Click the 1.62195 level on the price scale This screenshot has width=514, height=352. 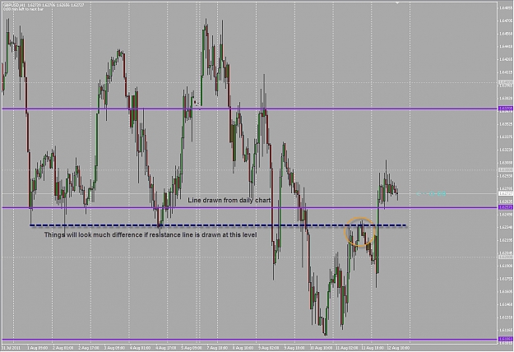[x=506, y=240]
